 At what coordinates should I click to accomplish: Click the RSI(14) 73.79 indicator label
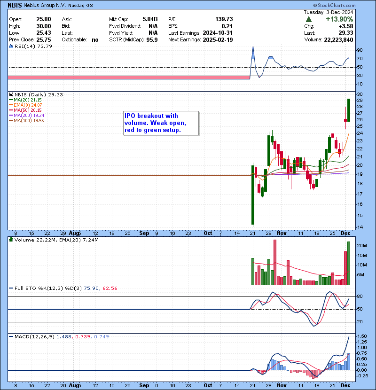33,46
